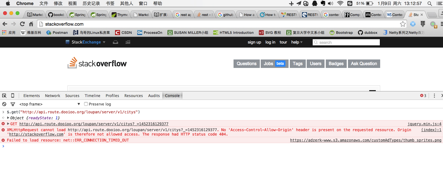Click the Tags button
This screenshot has width=443, height=180.
click(298, 64)
